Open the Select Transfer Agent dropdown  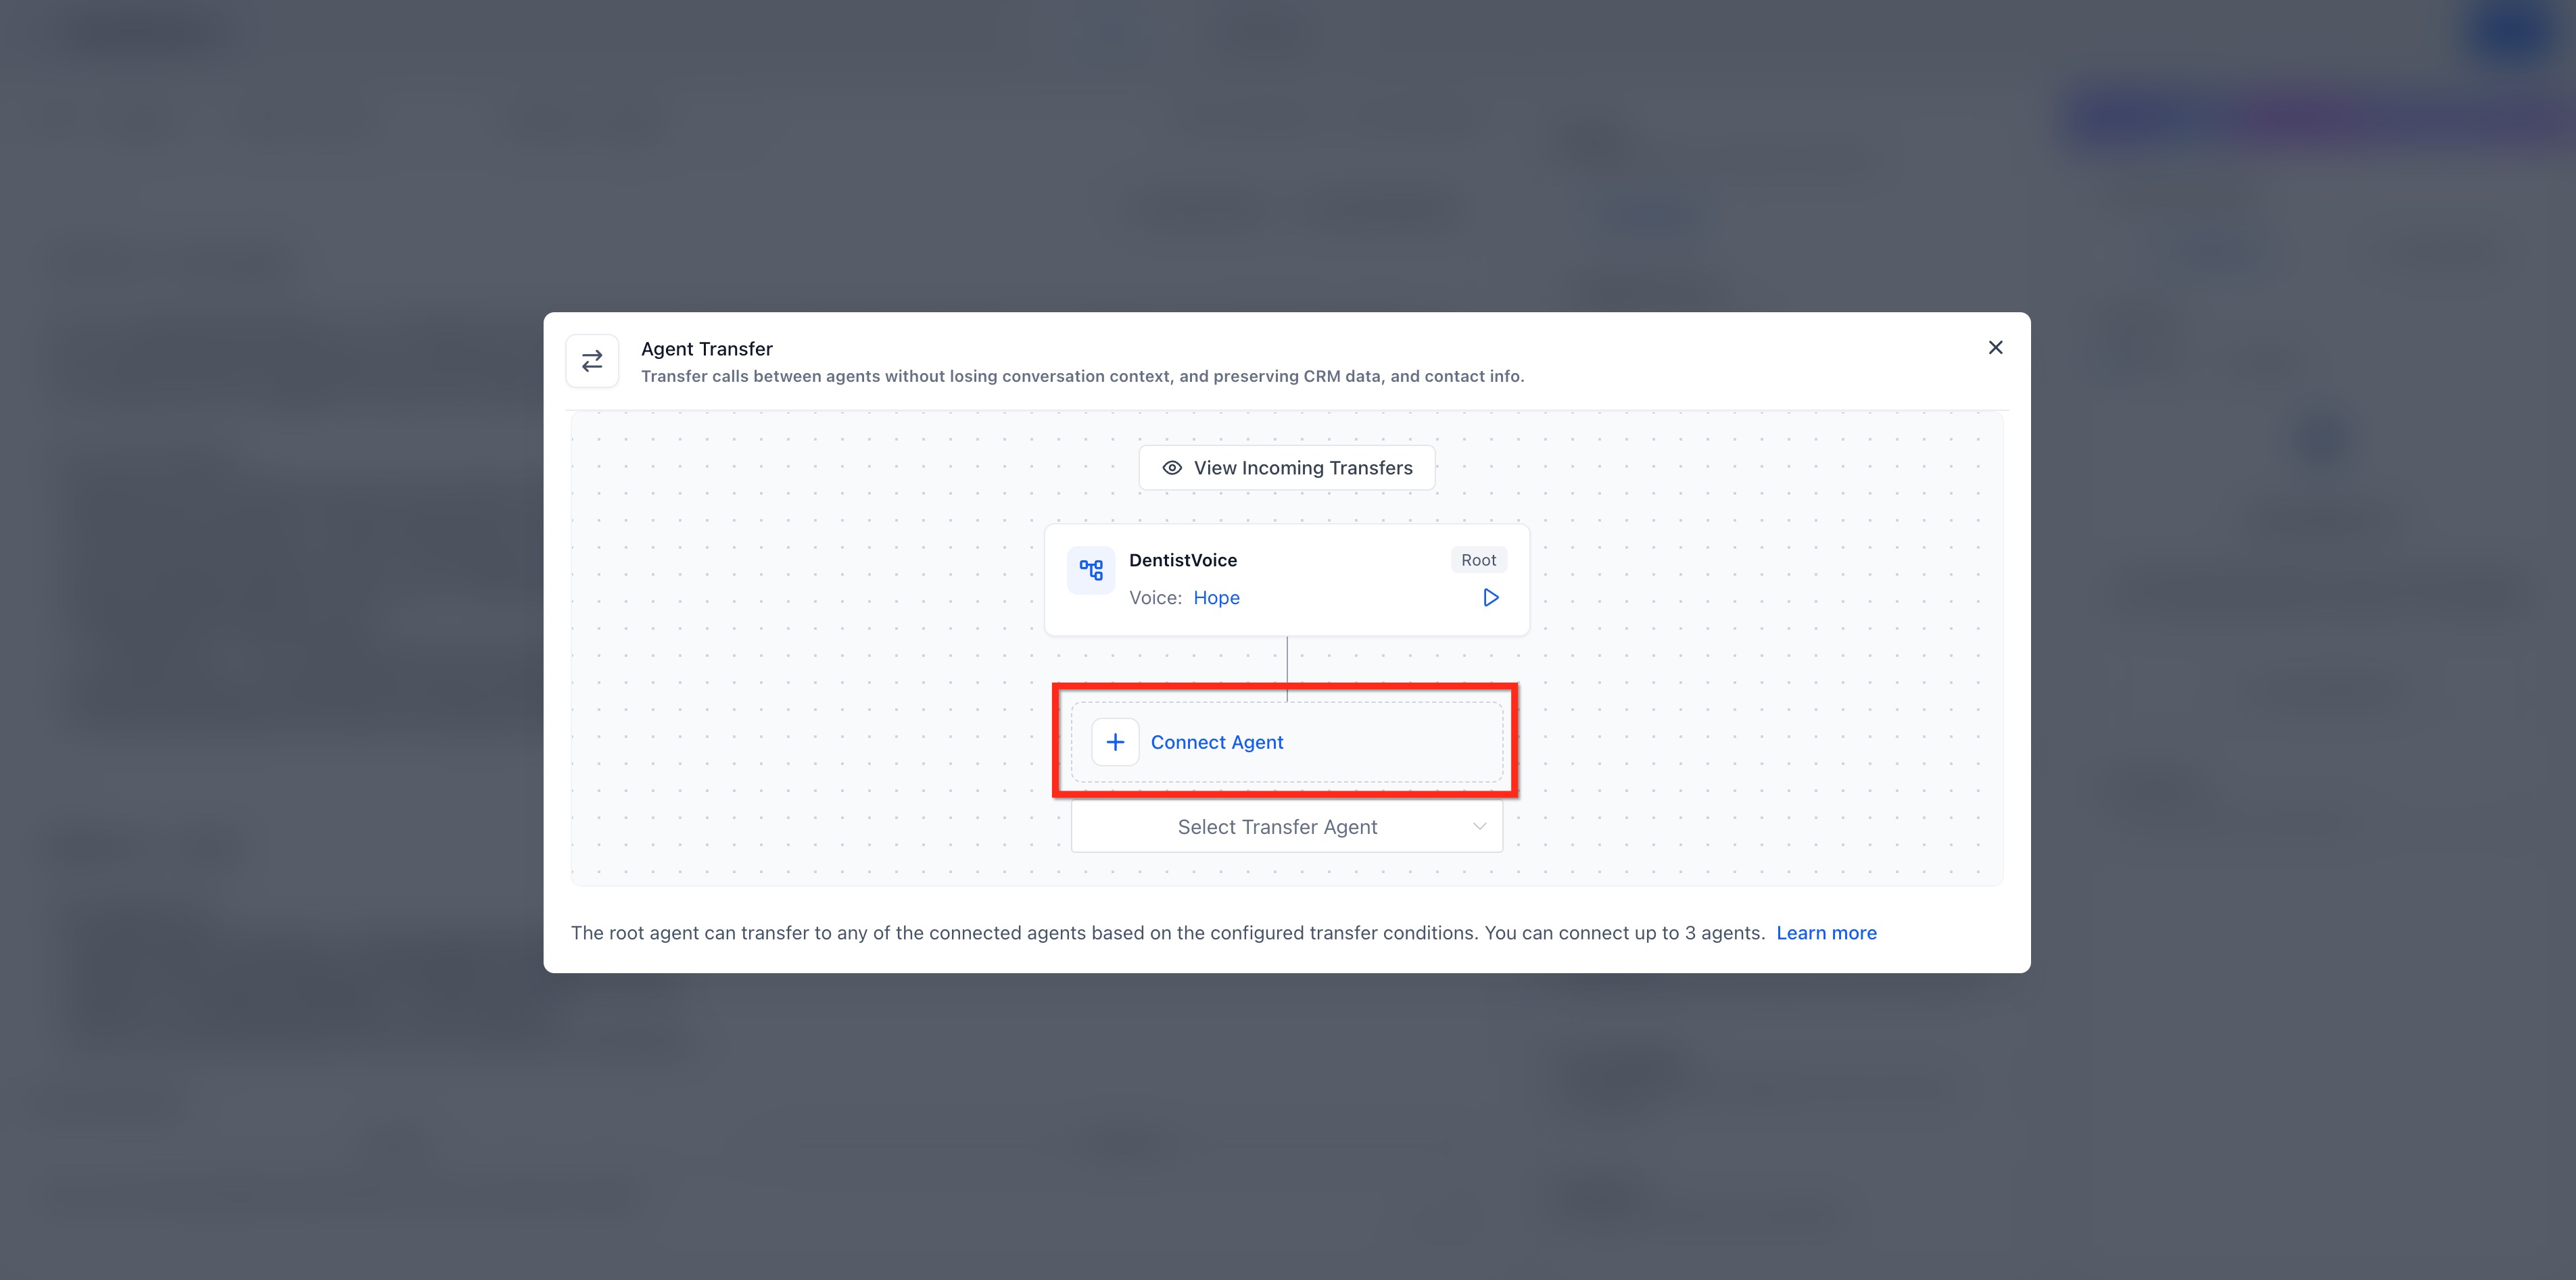click(1287, 827)
